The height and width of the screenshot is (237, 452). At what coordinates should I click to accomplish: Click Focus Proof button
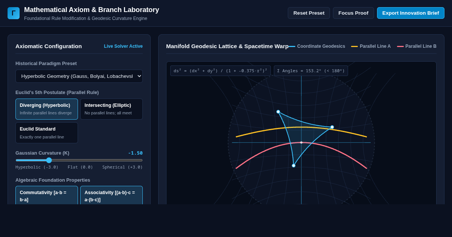coord(353,13)
